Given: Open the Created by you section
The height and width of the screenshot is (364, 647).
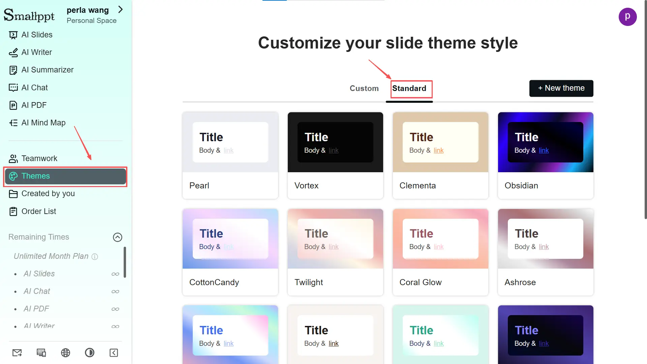Looking at the screenshot, I should tap(48, 193).
